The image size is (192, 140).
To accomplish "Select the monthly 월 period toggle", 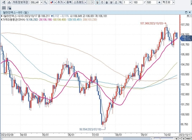I will (x=107, y=2).
